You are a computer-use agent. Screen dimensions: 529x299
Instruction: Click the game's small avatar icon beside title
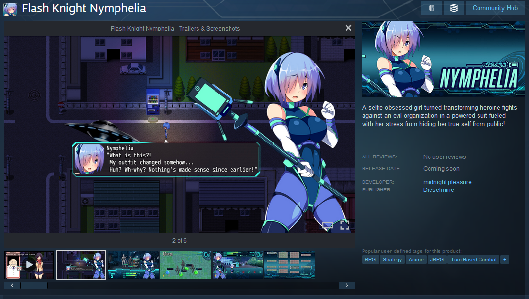11,9
